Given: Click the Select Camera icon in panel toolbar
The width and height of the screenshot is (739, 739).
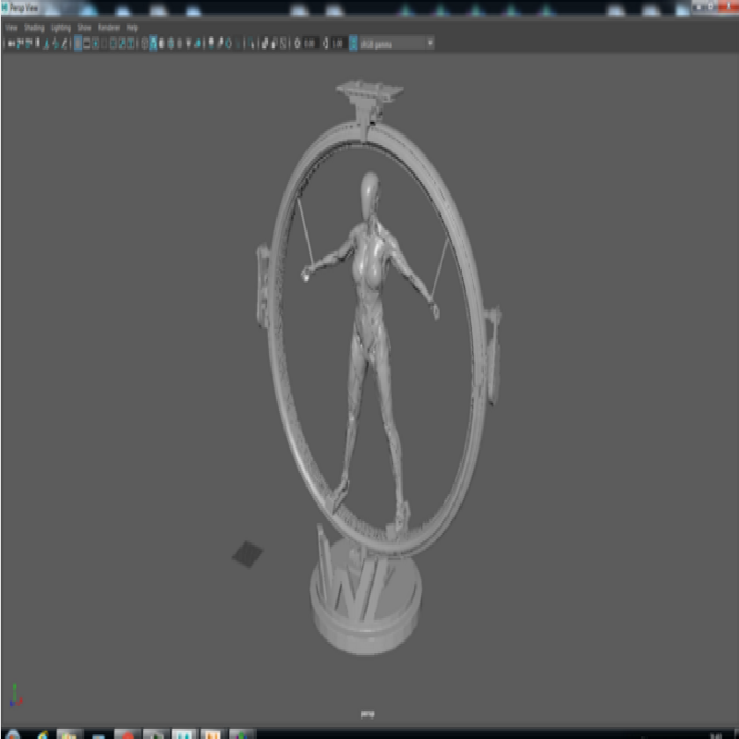Looking at the screenshot, I should click(10, 43).
